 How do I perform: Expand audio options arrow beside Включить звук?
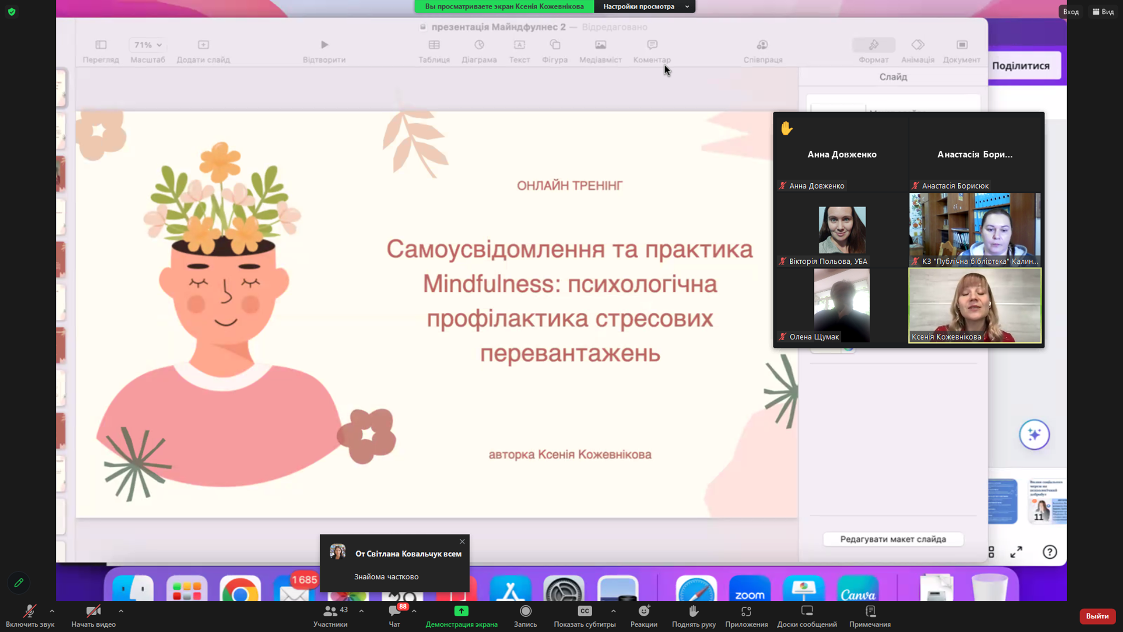(x=52, y=611)
